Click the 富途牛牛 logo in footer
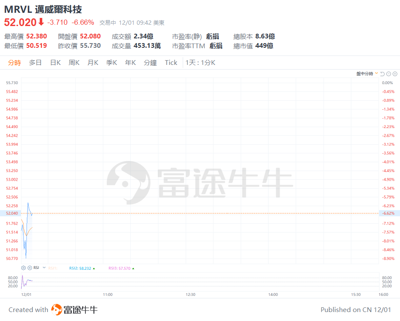Screen dimensions: 400x321 click(x=74, y=310)
